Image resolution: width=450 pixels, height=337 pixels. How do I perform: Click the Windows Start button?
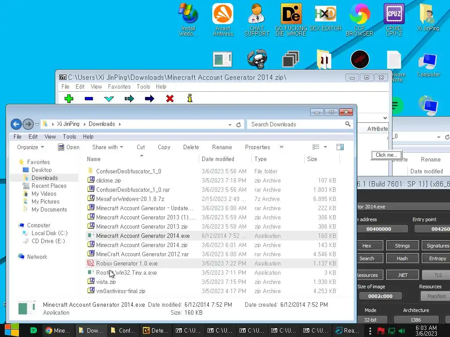[x=11, y=330]
